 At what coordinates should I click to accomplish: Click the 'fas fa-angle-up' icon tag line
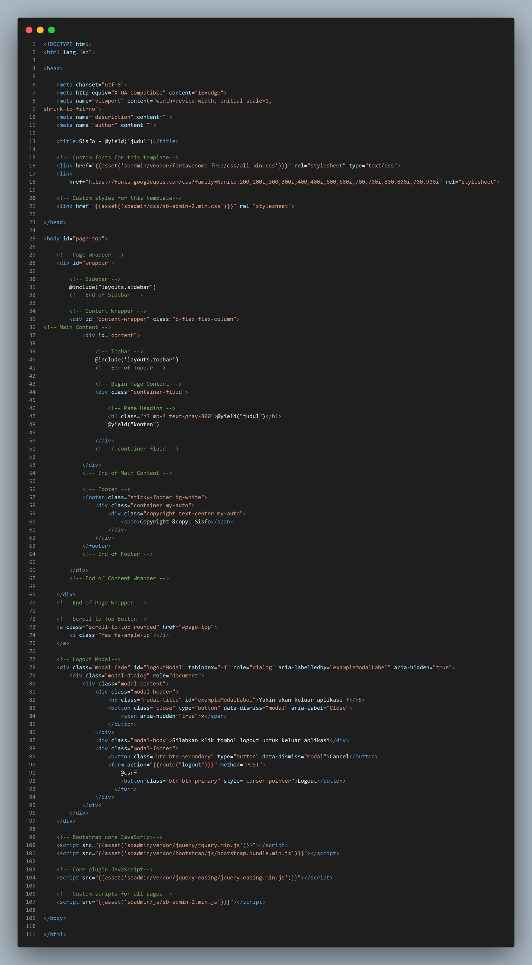click(119, 635)
